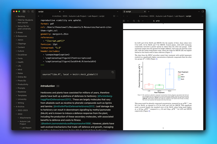
Task: Open baldwinJasmonateinducedResponsesAre1998 citation link
Action: pos(66,123)
